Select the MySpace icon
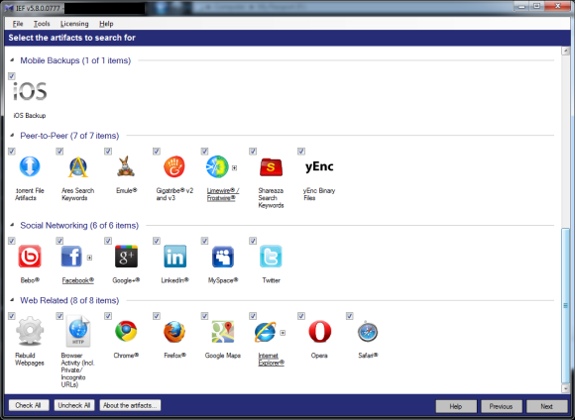 (x=223, y=257)
